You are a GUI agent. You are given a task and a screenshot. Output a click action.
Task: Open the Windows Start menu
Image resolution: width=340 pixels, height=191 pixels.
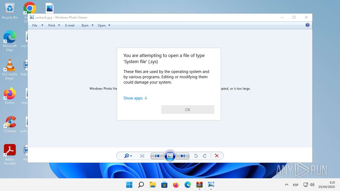[x=129, y=185]
